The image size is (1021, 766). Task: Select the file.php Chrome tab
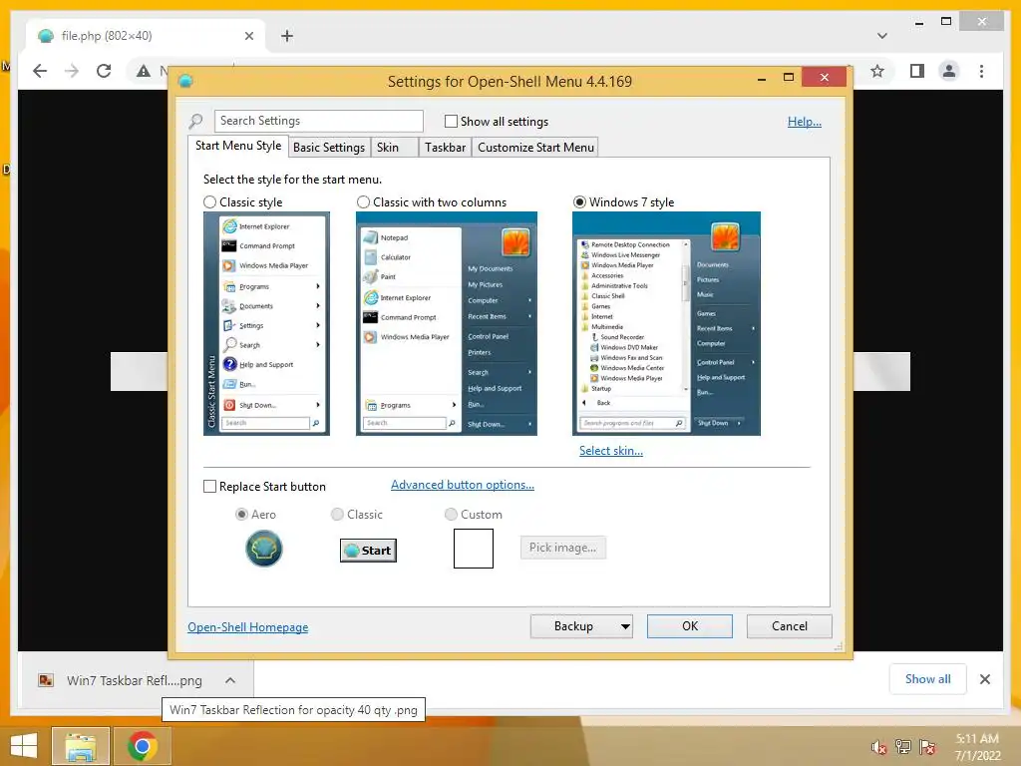pos(146,36)
